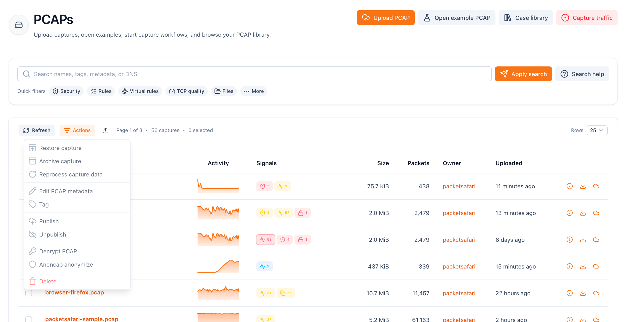This screenshot has width=627, height=322.
Task: Apply the Virtual rules quick filter
Action: pos(140,91)
